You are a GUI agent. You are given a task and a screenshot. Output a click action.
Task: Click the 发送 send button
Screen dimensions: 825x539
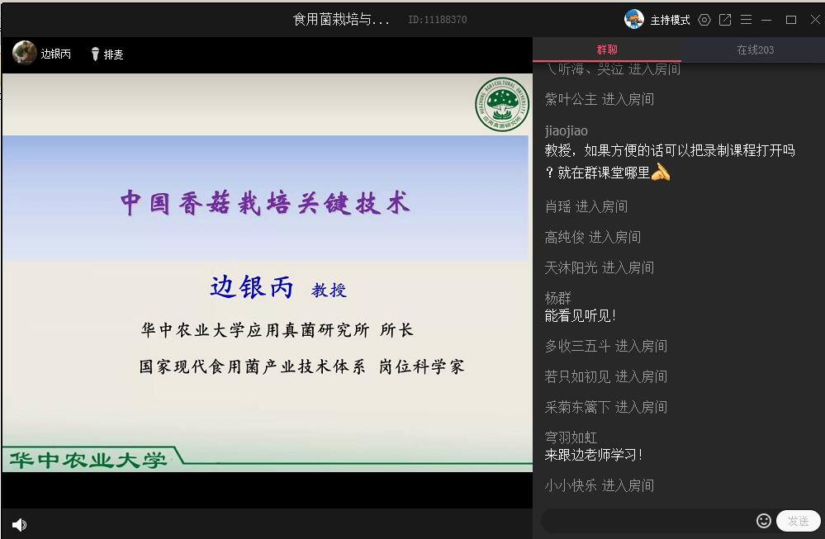coord(799,521)
